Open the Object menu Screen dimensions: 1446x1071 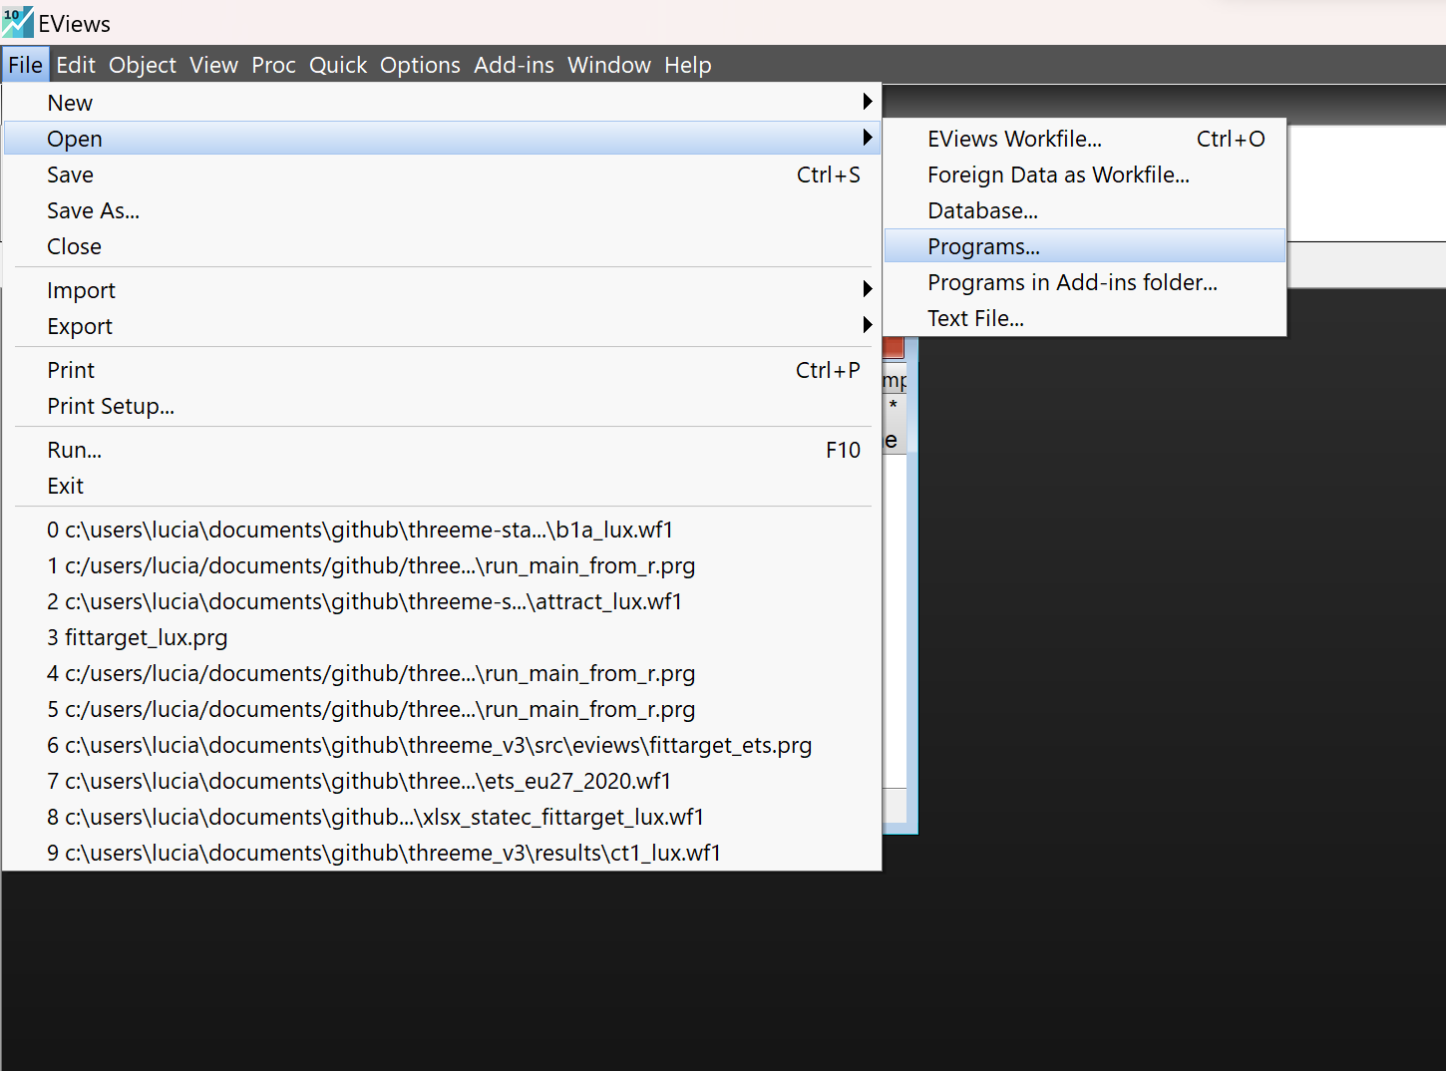143,65
